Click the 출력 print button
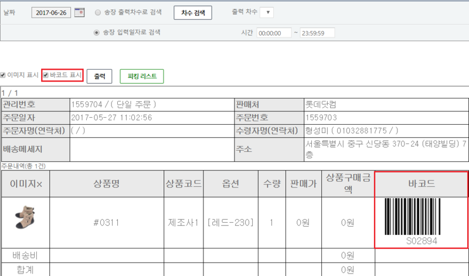This screenshot has height=276, width=469. pos(100,76)
